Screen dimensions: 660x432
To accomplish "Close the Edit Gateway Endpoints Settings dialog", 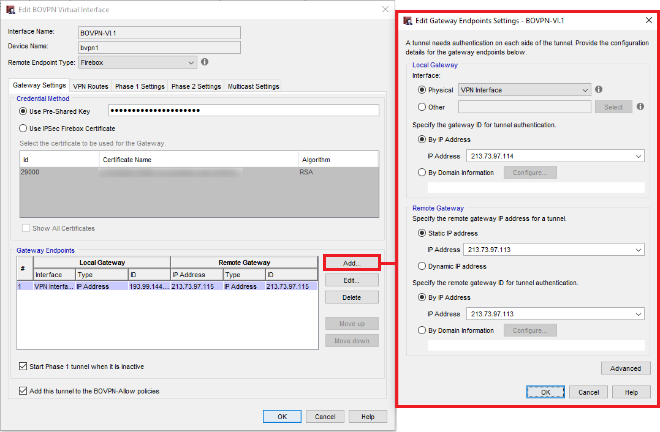I will click(649, 20).
